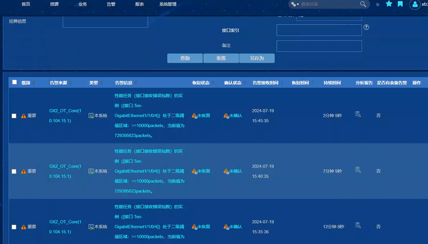Sort the table by 类型 column arrows
This screenshot has height=244, width=428.
pos(102,83)
